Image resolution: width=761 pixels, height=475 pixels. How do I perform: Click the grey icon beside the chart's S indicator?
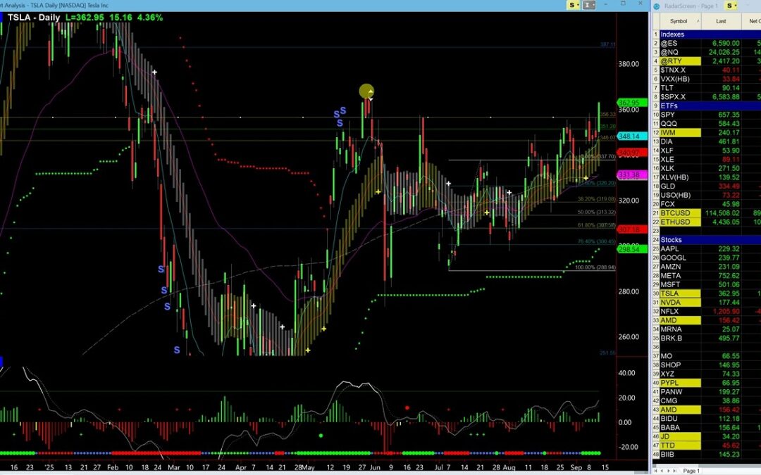(588, 4)
